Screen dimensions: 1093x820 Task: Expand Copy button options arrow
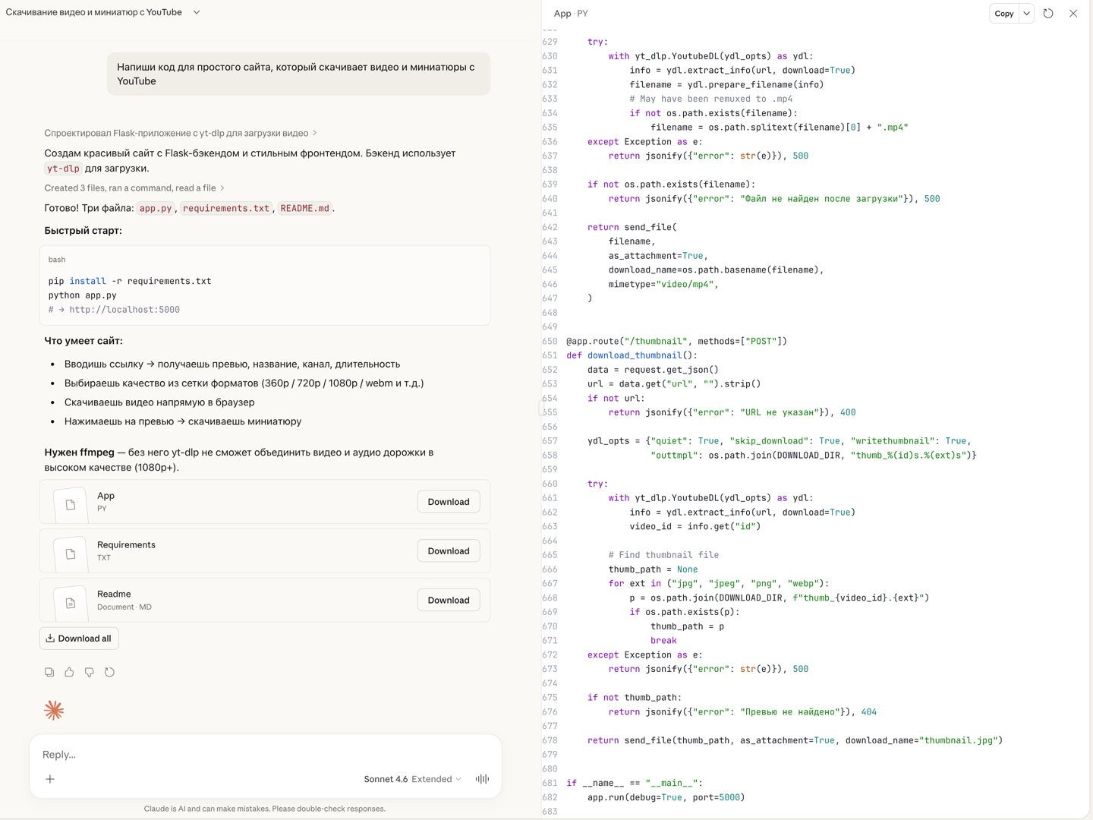[x=1026, y=14]
